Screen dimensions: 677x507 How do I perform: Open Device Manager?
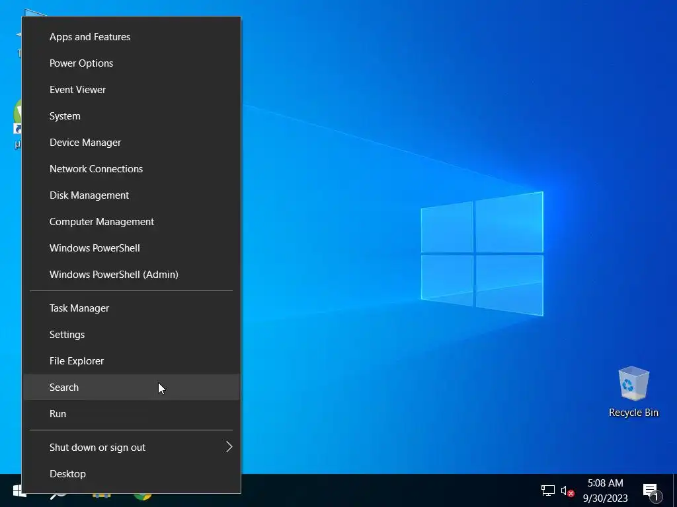click(132, 143)
